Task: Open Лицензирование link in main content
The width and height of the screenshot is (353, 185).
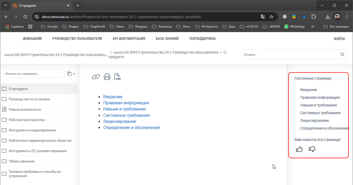Action: 120,121
